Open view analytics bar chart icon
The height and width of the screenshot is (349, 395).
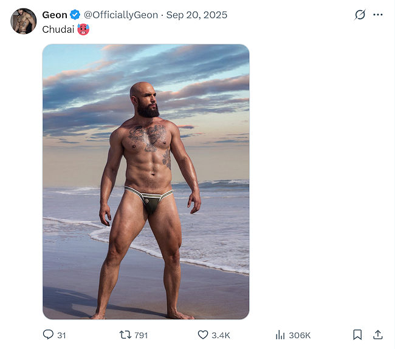(x=280, y=334)
